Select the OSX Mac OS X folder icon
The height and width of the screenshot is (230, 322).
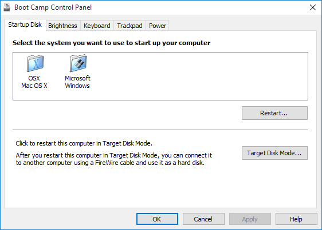36,63
